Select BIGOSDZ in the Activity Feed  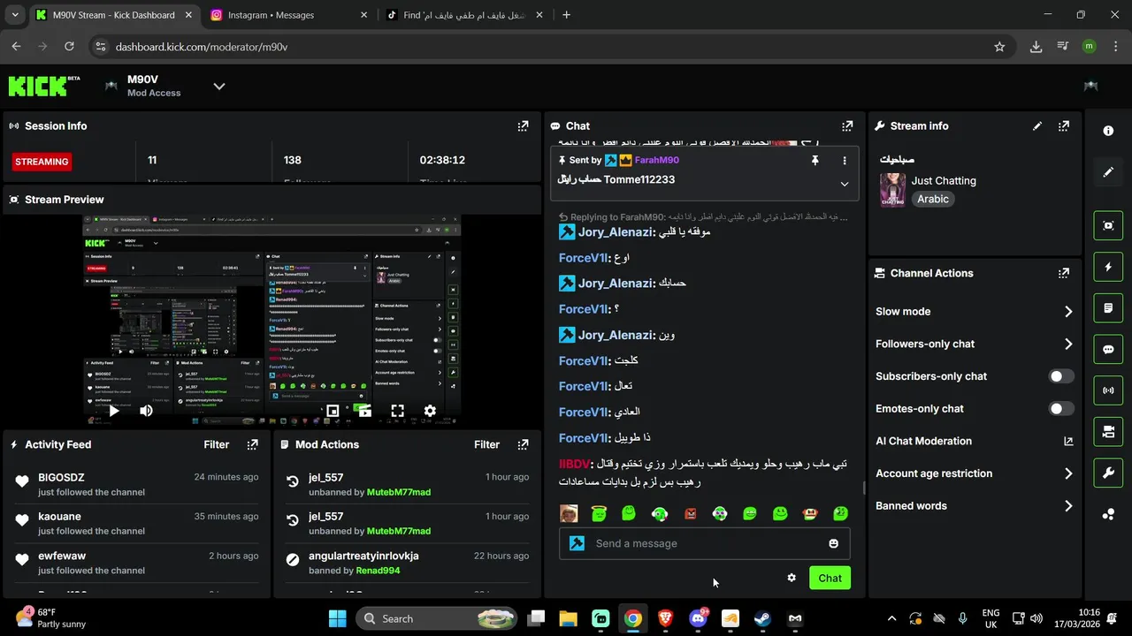[61, 477]
